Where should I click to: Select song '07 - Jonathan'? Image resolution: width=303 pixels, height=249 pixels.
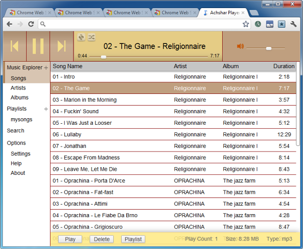click(173, 146)
